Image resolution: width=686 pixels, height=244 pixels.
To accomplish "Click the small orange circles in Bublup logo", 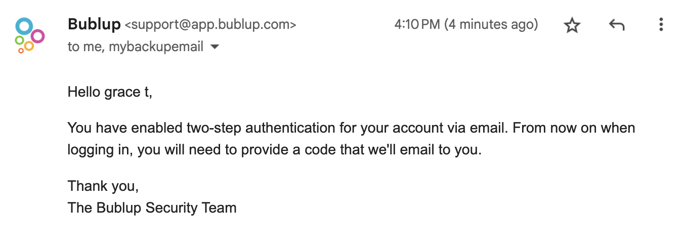I will (x=26, y=48).
